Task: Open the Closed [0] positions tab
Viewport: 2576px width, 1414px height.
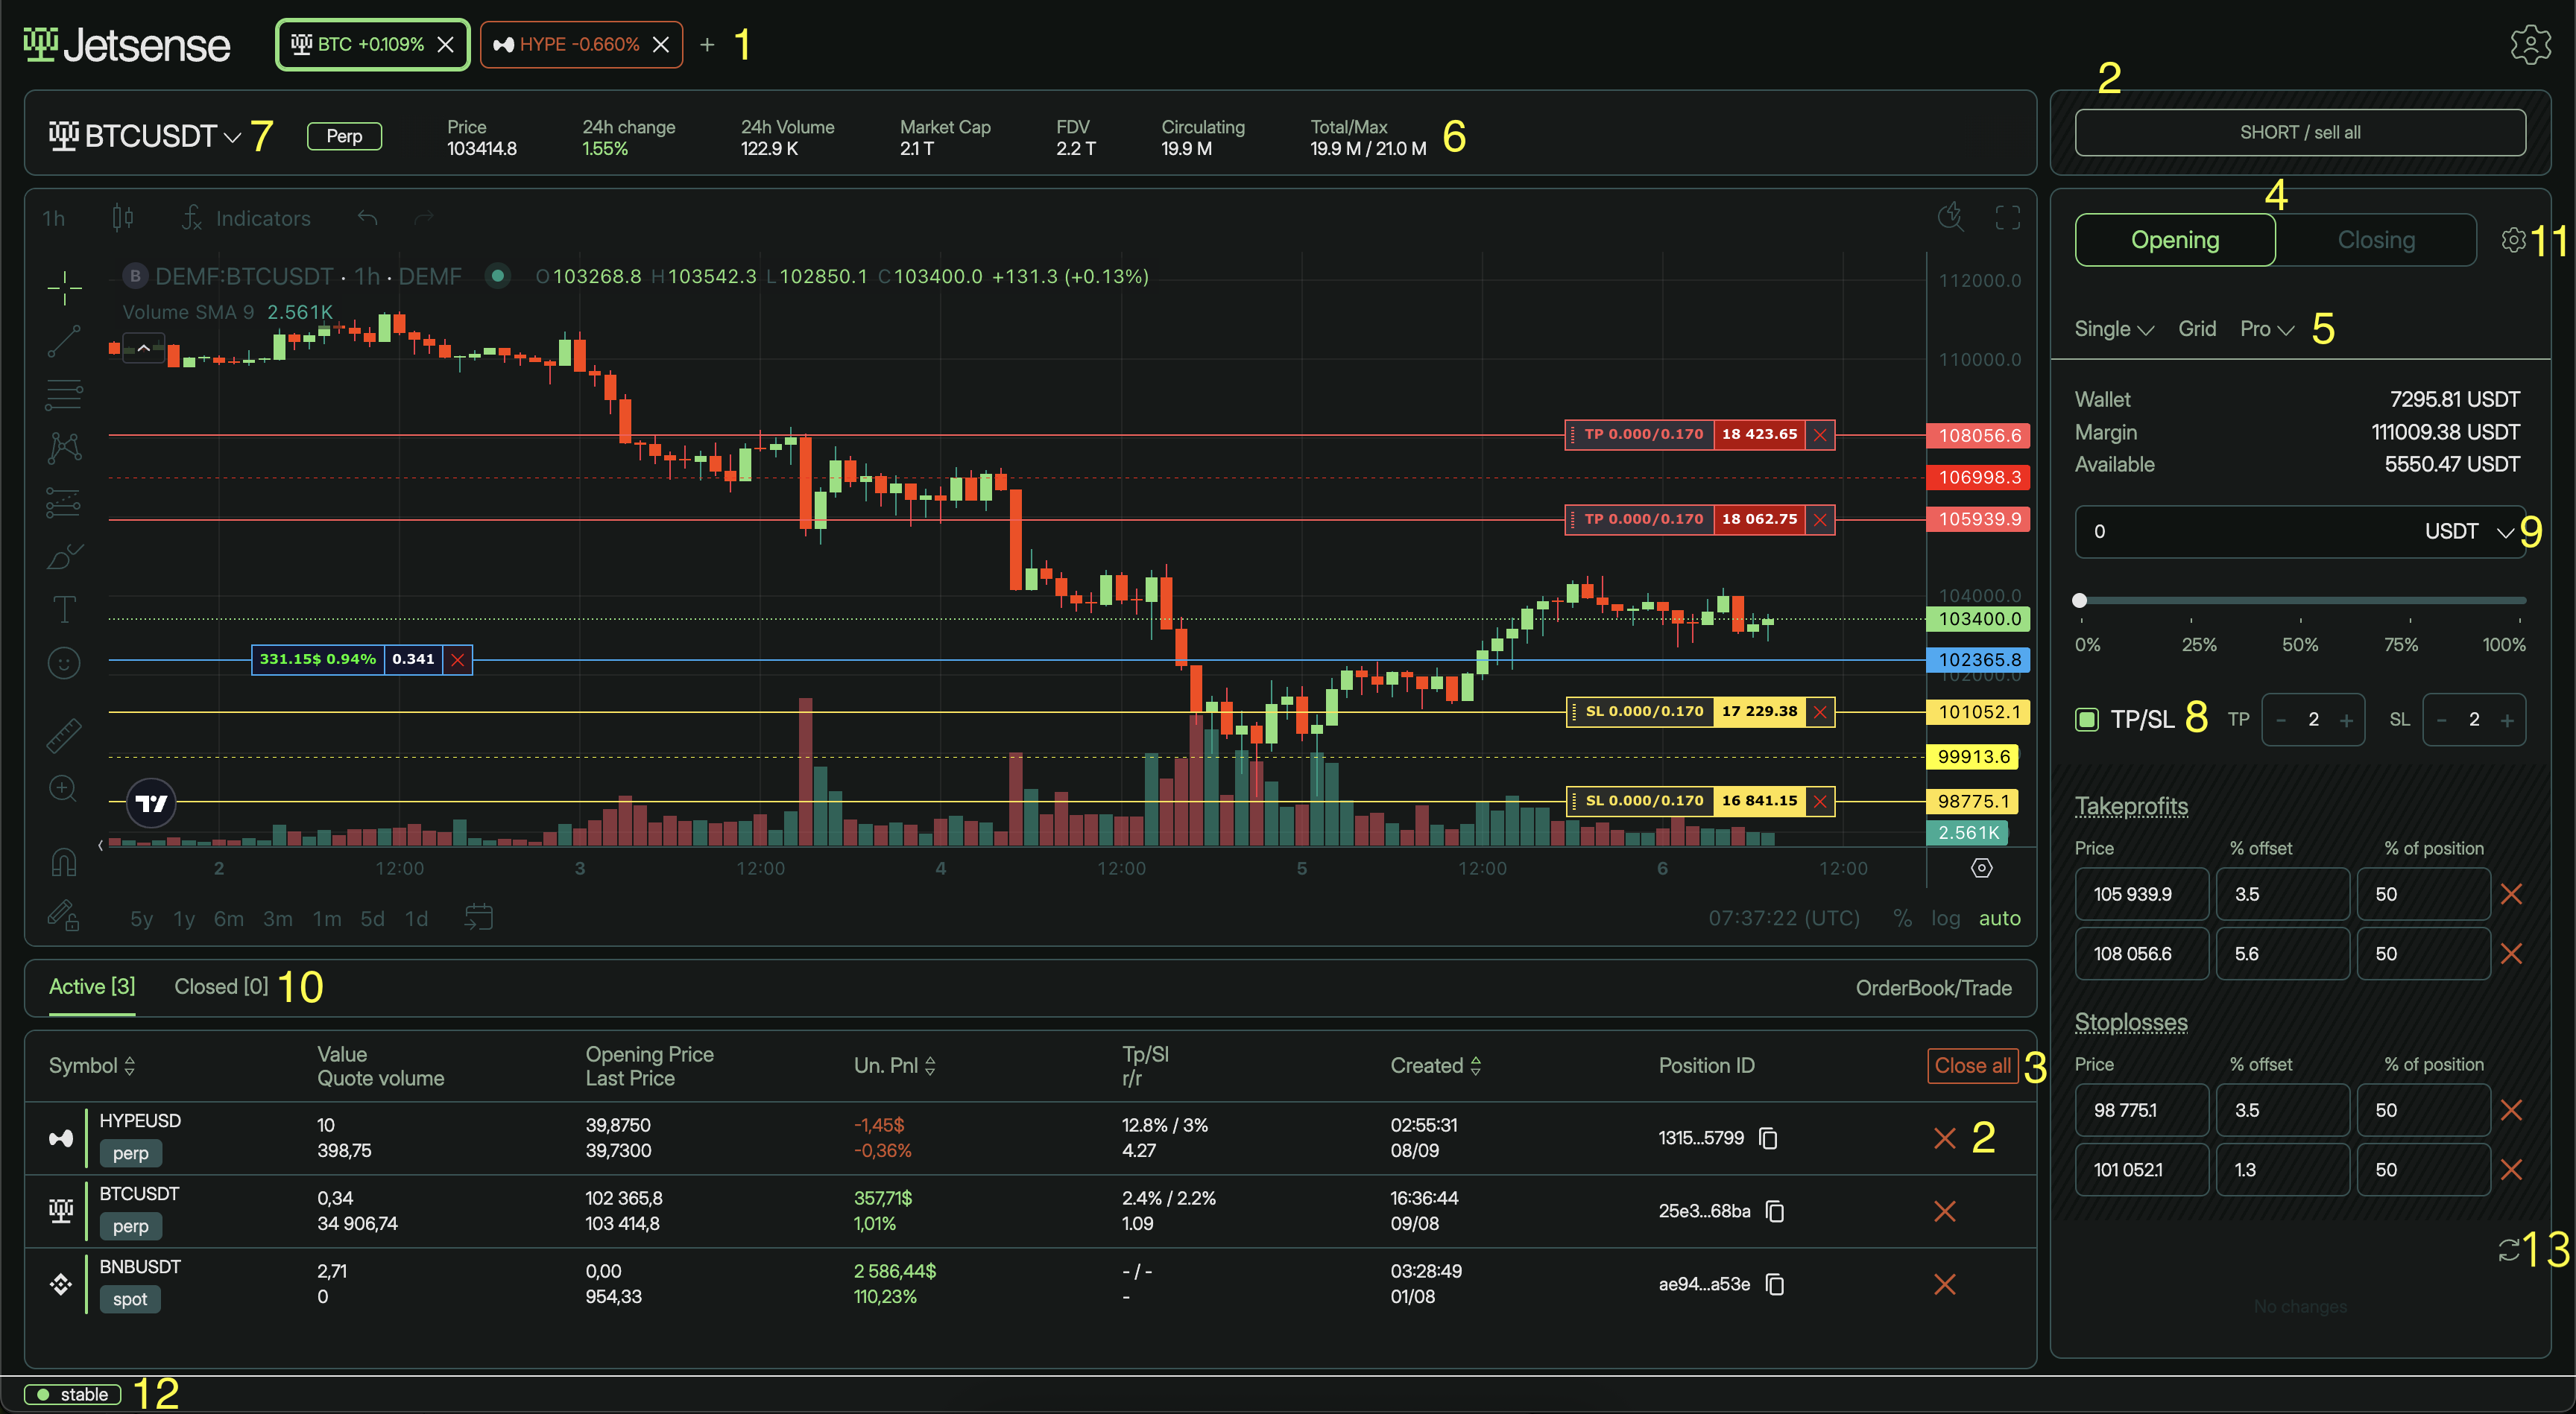Action: point(221,986)
